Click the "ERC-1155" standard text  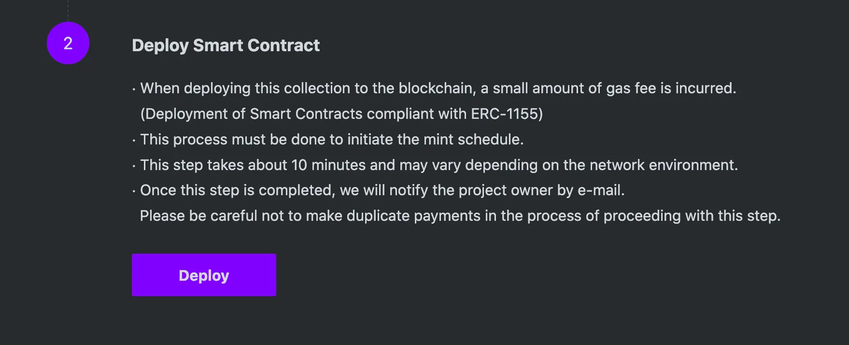point(507,114)
